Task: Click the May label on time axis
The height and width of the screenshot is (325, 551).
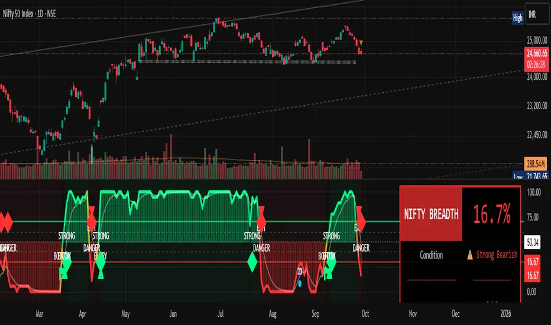Action: [125, 314]
